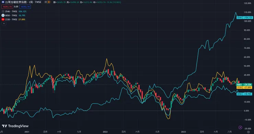This screenshot has width=254, height=134.
Task: Click the 18.79% value beside 0050 legend
Action: coord(22,15)
